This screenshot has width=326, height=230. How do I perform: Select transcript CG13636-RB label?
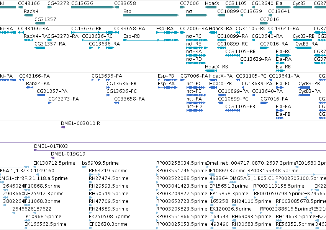pos(86,29)
